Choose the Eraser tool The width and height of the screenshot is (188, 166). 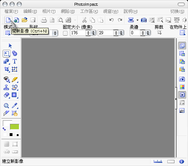6,95
